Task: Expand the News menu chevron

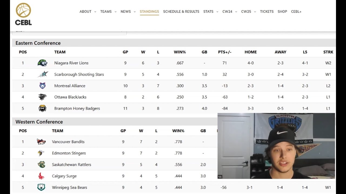Action: [135, 12]
